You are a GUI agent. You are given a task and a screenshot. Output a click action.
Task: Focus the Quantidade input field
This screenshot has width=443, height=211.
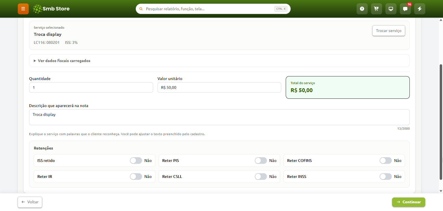coord(91,87)
